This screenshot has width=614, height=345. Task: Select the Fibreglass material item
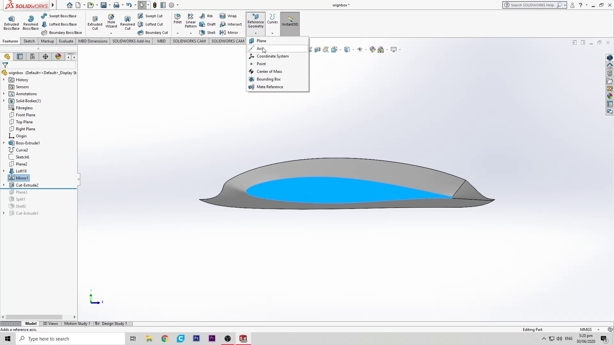click(x=21, y=108)
